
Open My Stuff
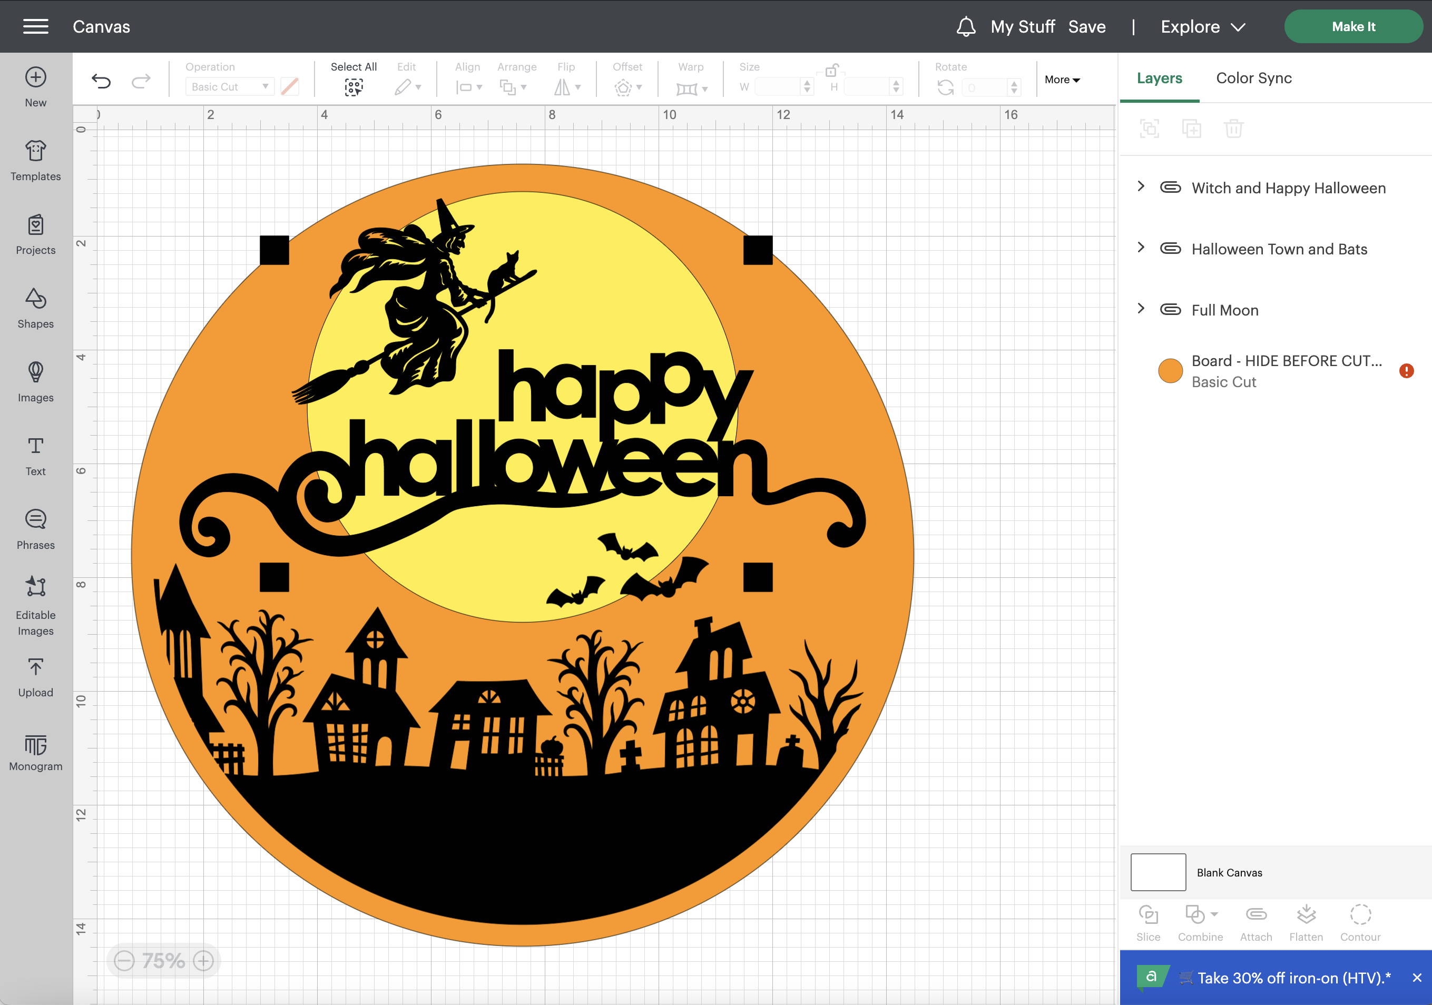point(1022,27)
